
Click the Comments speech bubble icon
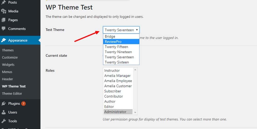point(4,29)
